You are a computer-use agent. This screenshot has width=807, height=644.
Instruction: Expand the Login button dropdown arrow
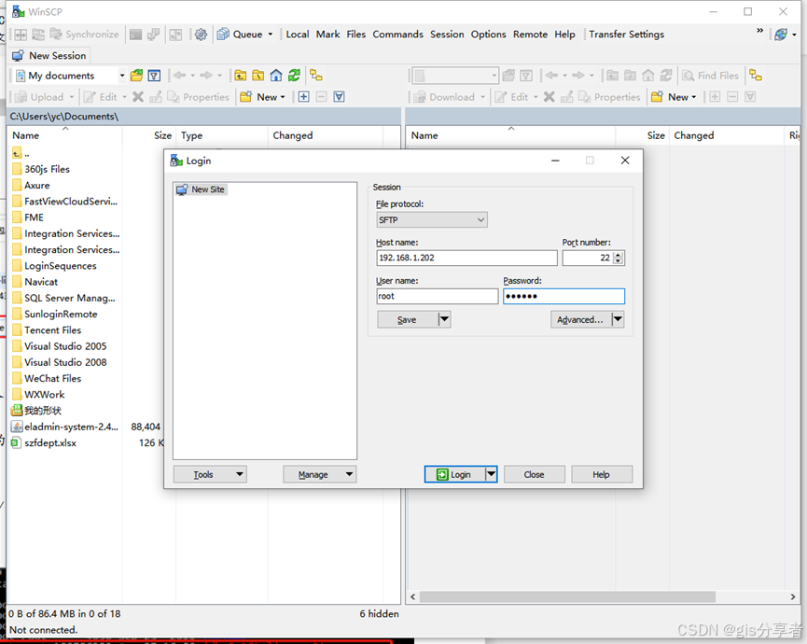coord(492,475)
